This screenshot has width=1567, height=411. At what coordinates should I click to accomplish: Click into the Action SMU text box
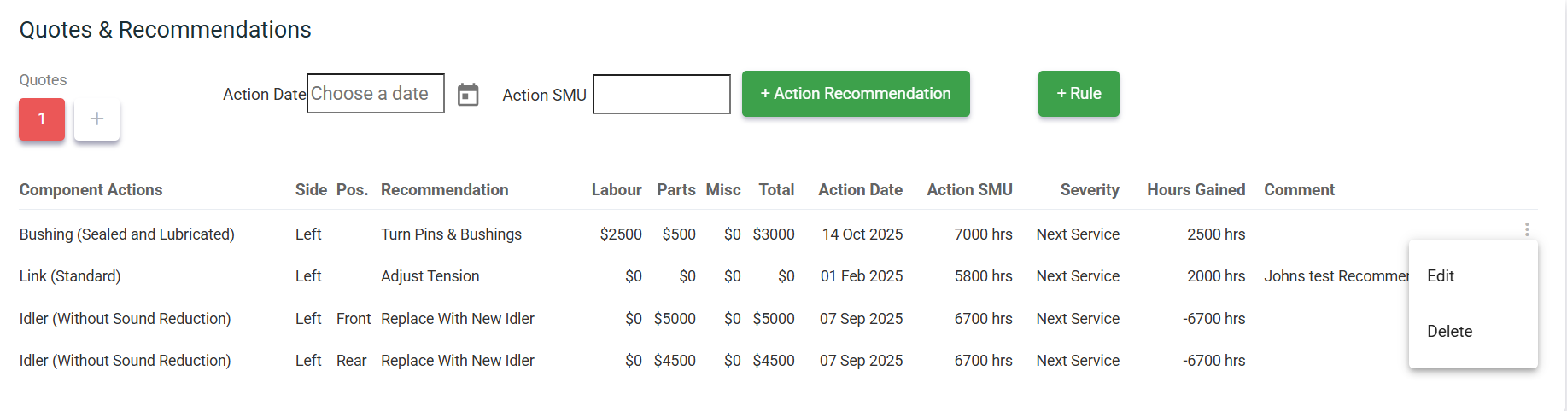pos(662,95)
